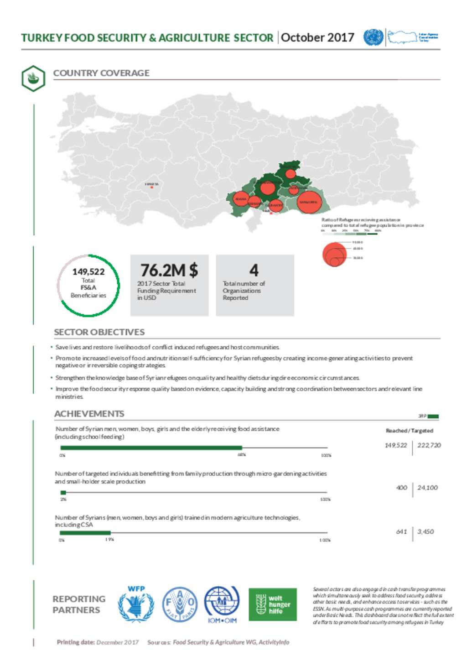Click the "19%" progress label

click(109, 540)
